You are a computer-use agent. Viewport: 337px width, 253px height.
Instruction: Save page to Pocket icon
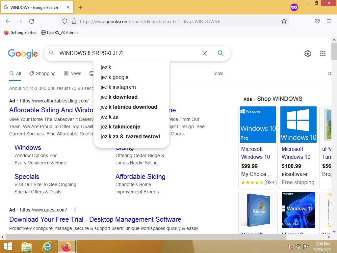[317, 21]
